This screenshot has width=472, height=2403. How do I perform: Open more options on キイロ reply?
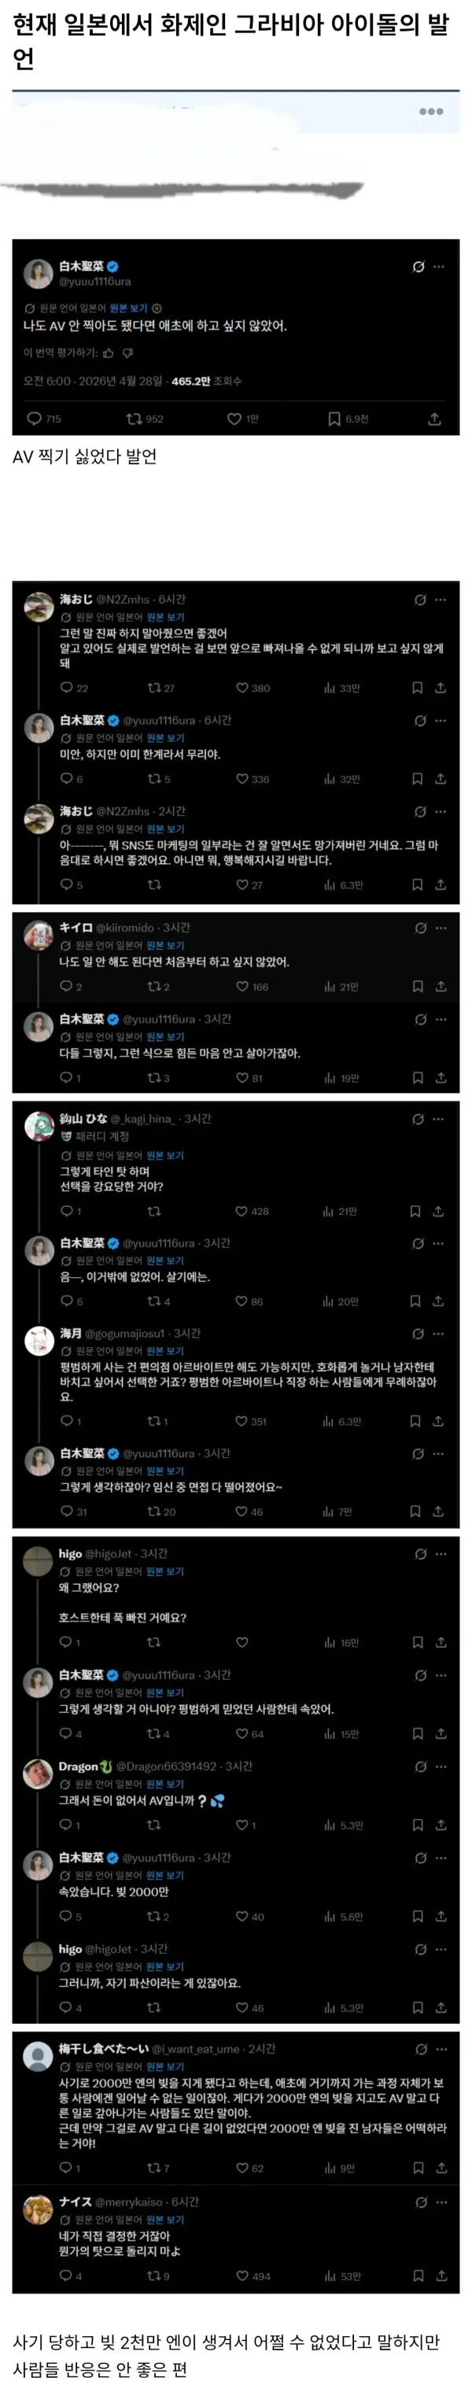point(441,927)
